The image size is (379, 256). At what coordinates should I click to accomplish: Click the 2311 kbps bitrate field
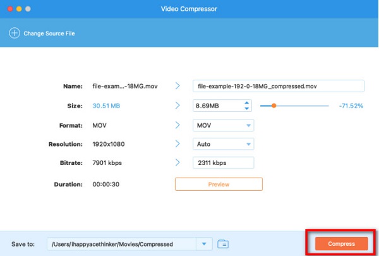click(x=224, y=163)
